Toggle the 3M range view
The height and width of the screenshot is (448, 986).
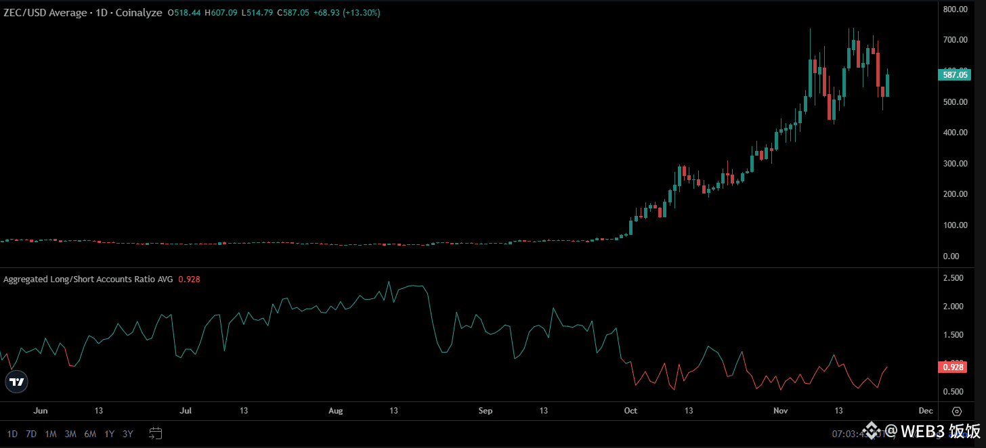pyautogui.click(x=70, y=433)
